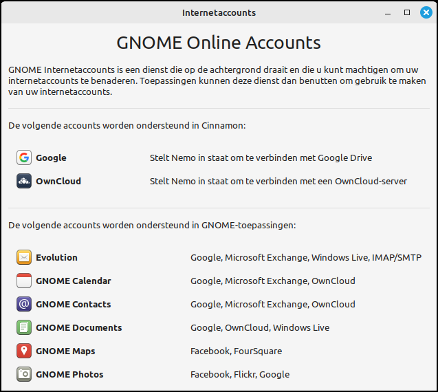Viewport: 438px width, 392px height.
Task: Select the GNOME Calendar label
Action: click(74, 281)
